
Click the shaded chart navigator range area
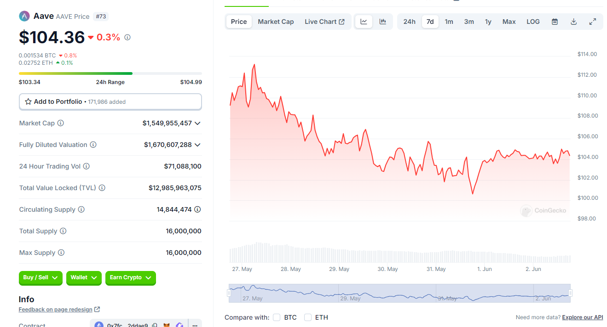click(400, 293)
